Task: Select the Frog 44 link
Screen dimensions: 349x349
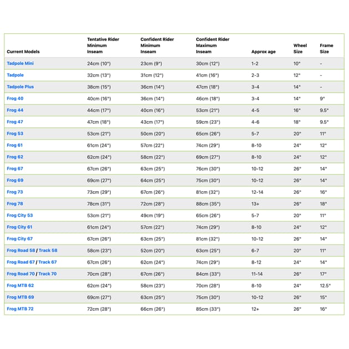Action: coord(15,110)
